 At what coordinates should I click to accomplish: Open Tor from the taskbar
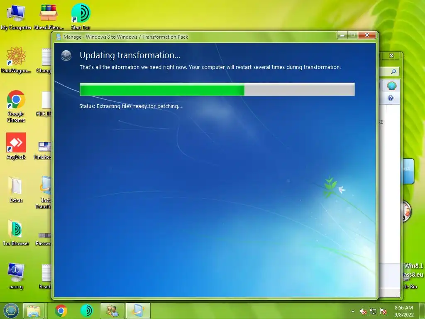pos(86,311)
